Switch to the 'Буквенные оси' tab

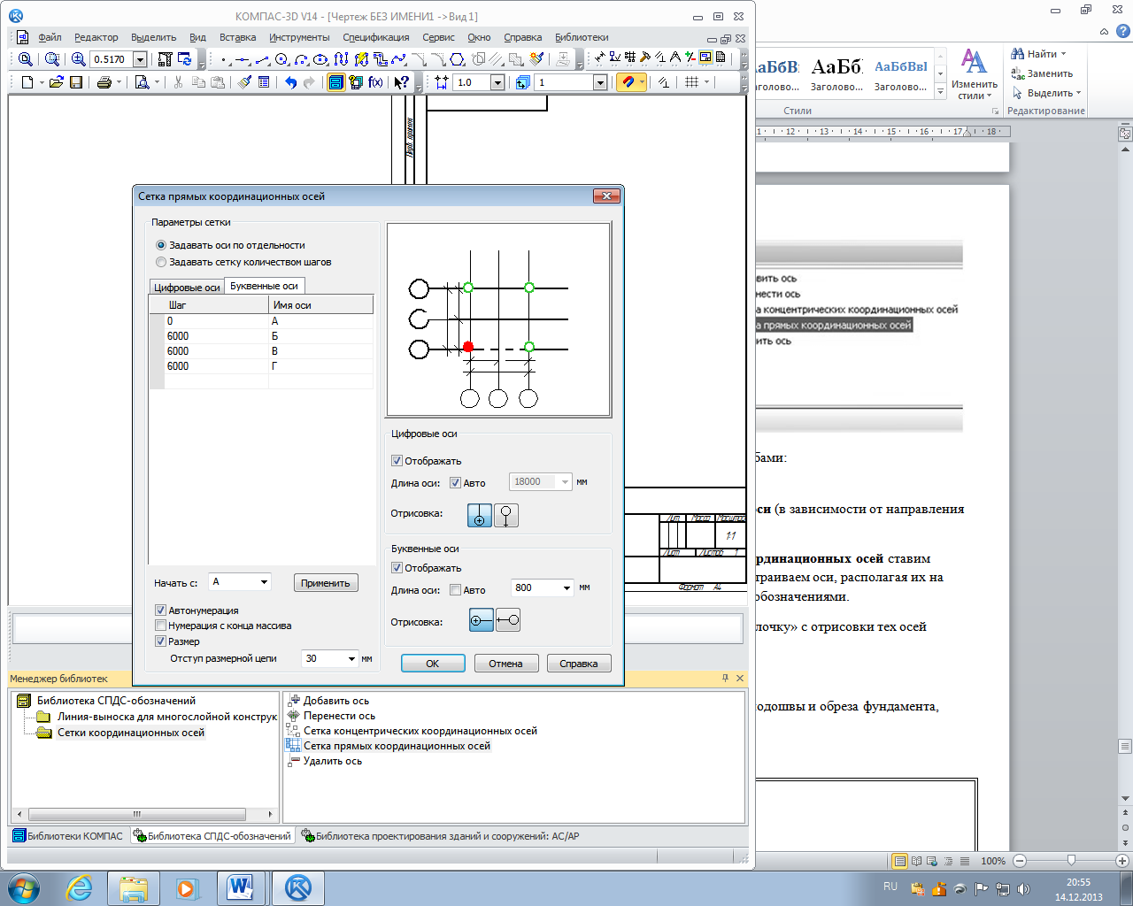pyautogui.click(x=264, y=286)
